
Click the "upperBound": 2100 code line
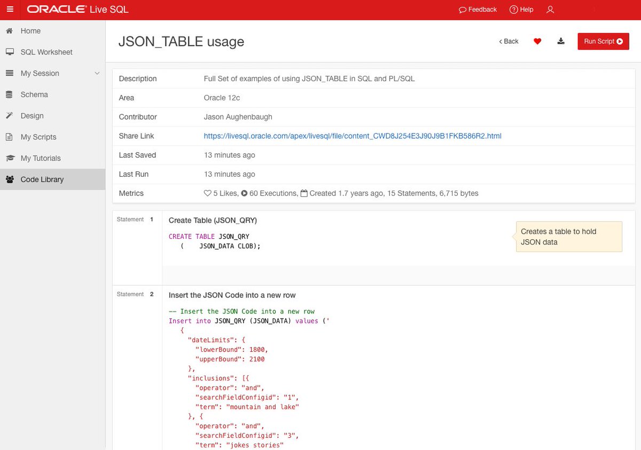tap(230, 359)
